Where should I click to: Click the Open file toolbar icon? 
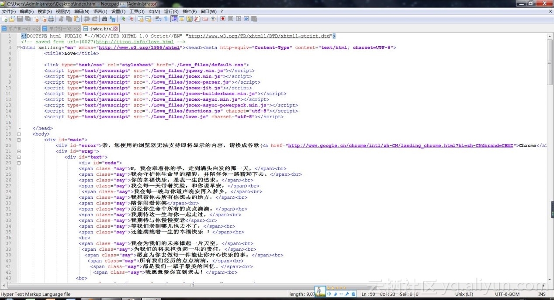(x=12, y=19)
